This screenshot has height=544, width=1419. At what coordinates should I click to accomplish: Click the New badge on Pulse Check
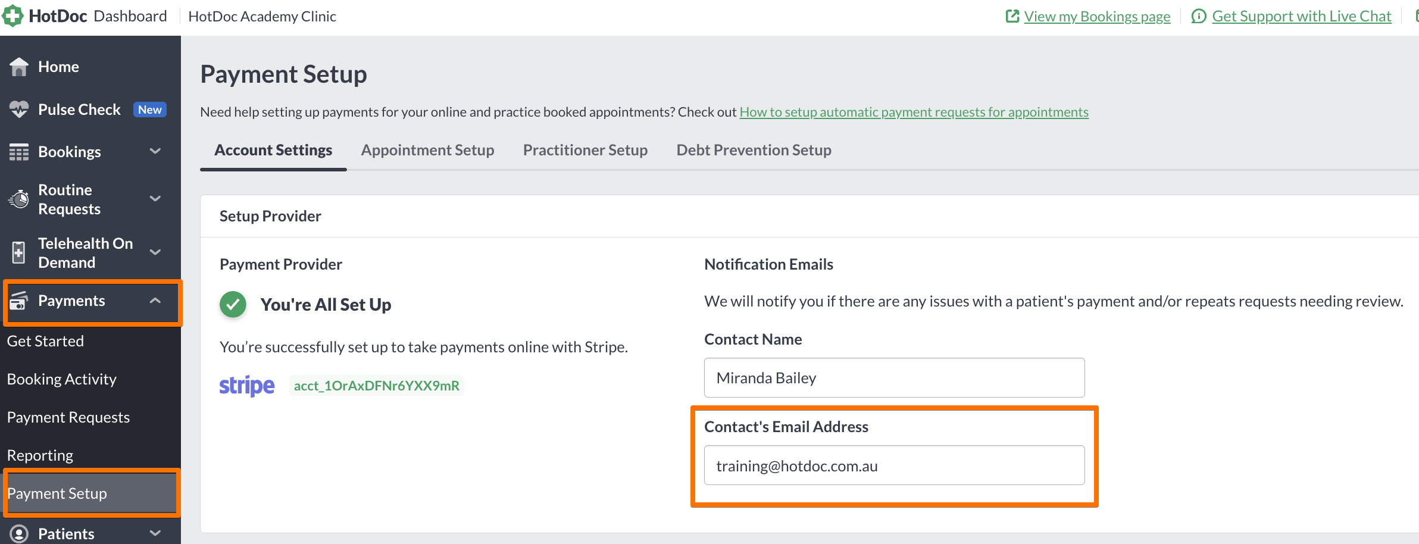(x=149, y=110)
